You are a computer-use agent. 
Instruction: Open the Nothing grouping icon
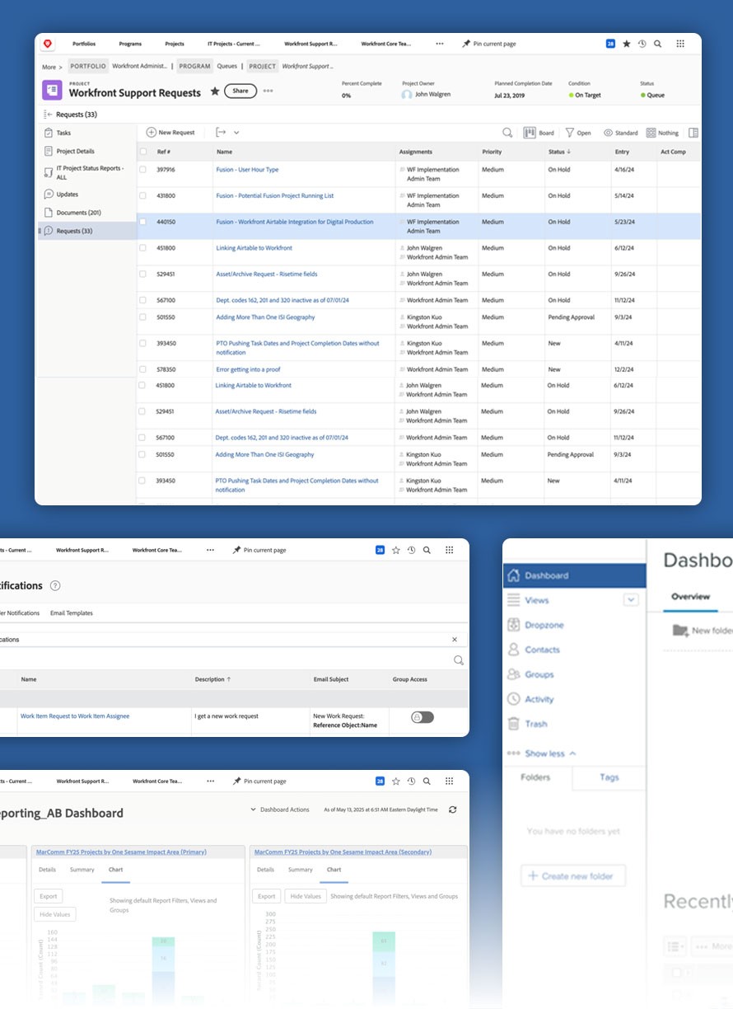651,132
